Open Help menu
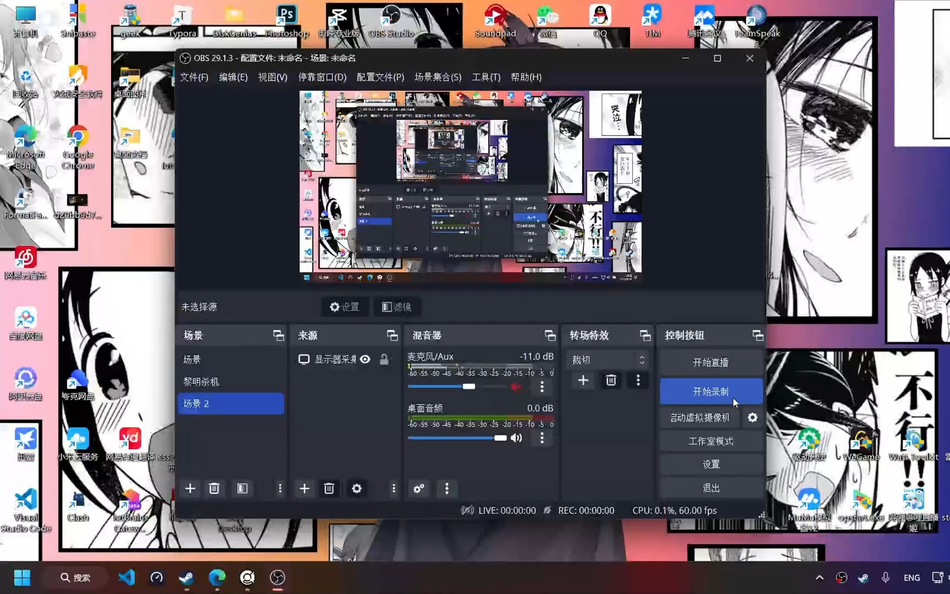Screen dimensions: 950x594 pos(526,77)
